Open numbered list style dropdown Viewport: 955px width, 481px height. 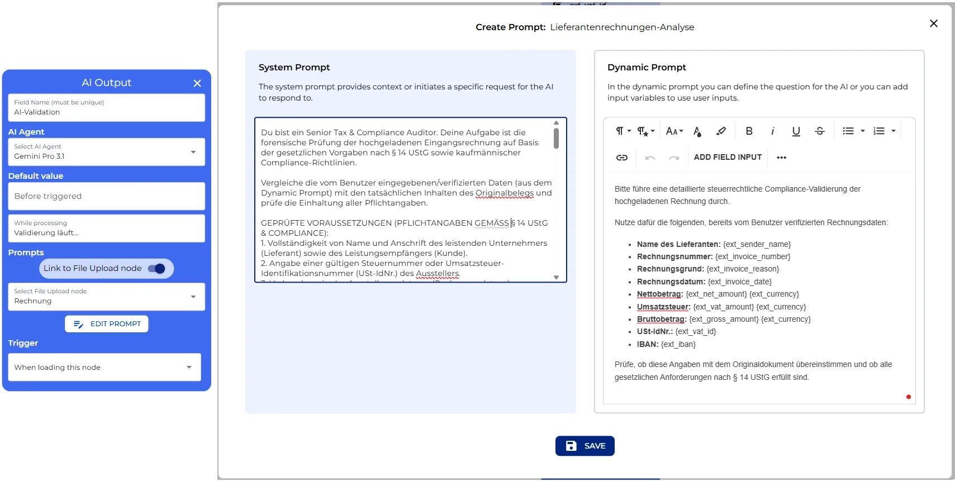[x=894, y=131]
